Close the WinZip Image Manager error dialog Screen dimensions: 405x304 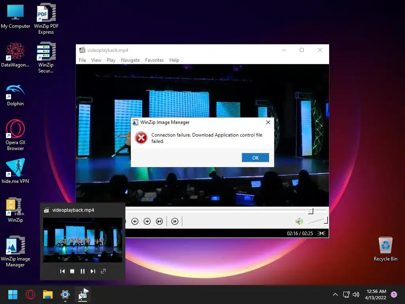coord(268,122)
